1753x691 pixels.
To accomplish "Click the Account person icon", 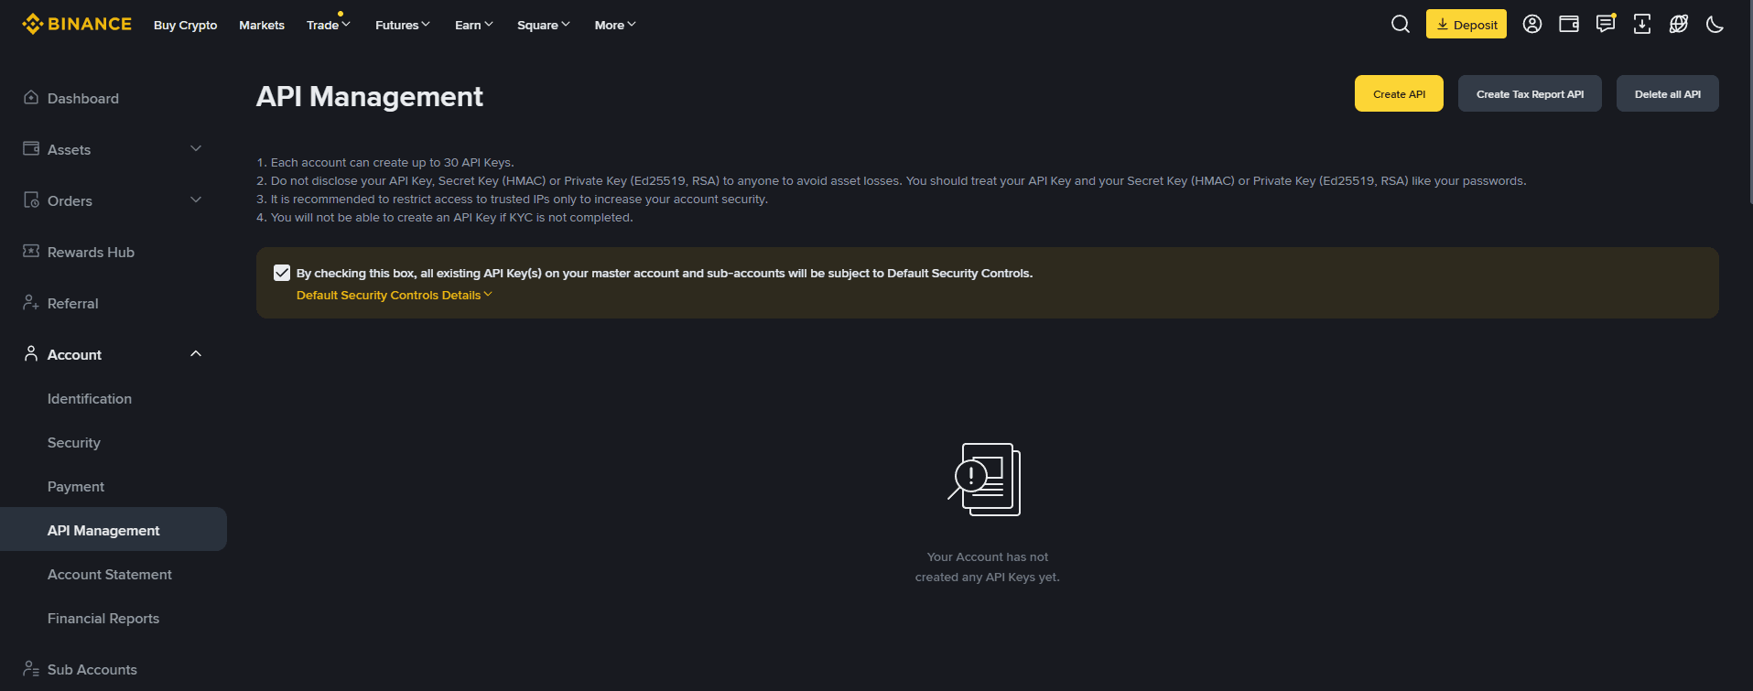I will click(31, 353).
